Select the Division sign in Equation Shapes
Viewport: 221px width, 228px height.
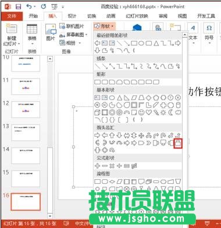(119, 166)
